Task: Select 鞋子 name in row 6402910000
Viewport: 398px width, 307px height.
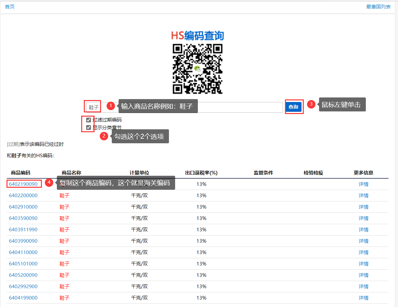Action: [x=64, y=207]
